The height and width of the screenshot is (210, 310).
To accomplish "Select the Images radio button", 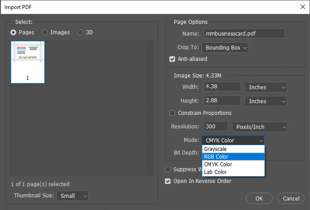I will click(x=45, y=32).
